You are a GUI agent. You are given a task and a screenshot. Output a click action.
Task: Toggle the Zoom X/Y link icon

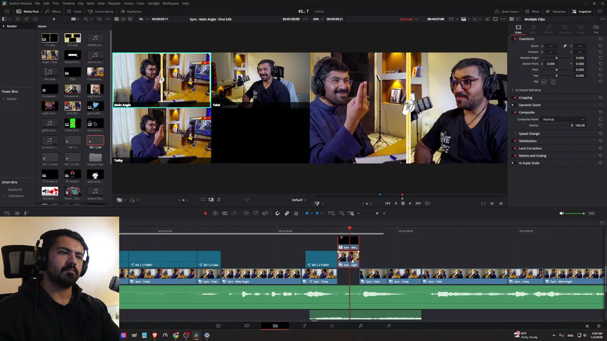point(565,46)
